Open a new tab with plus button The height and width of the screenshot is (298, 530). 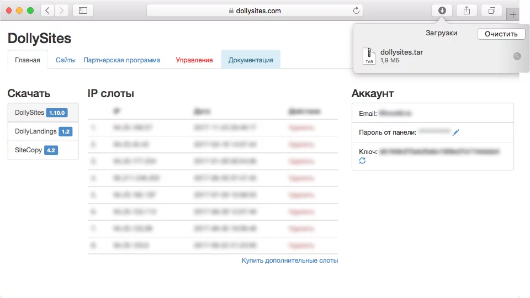tap(513, 15)
